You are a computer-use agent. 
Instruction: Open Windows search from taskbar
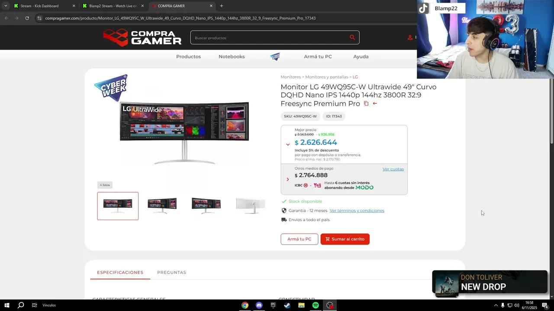click(x=21, y=305)
